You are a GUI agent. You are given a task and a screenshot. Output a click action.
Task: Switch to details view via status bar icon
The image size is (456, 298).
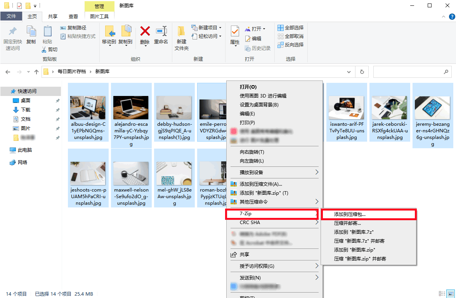[442, 294]
